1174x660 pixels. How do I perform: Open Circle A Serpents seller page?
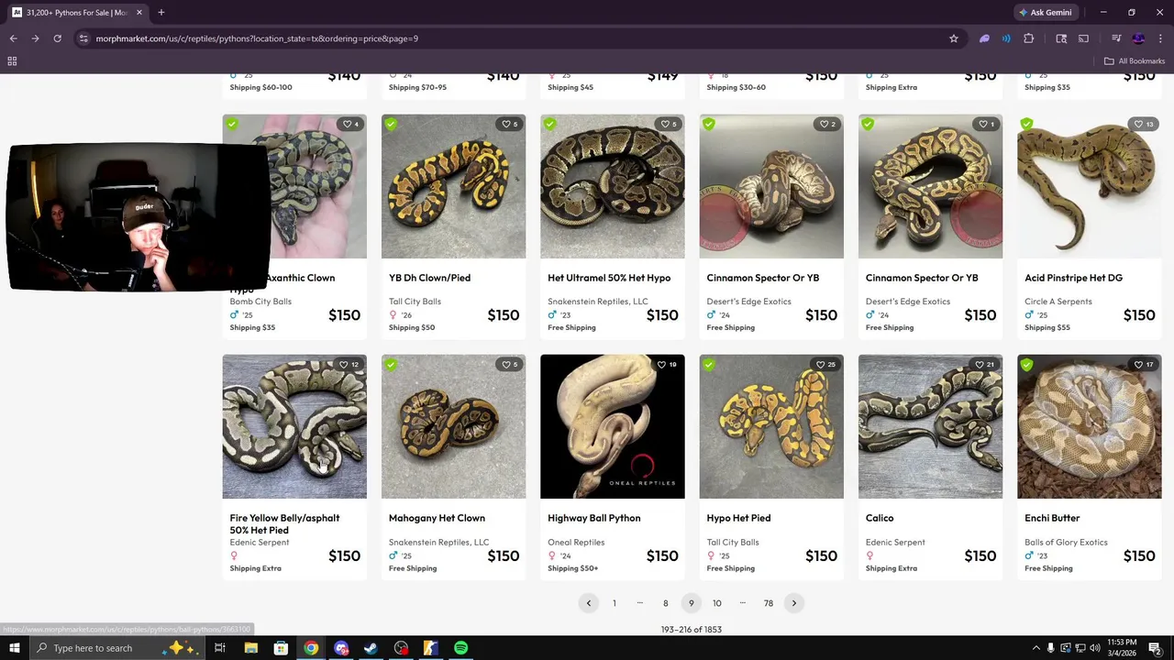(x=1058, y=302)
